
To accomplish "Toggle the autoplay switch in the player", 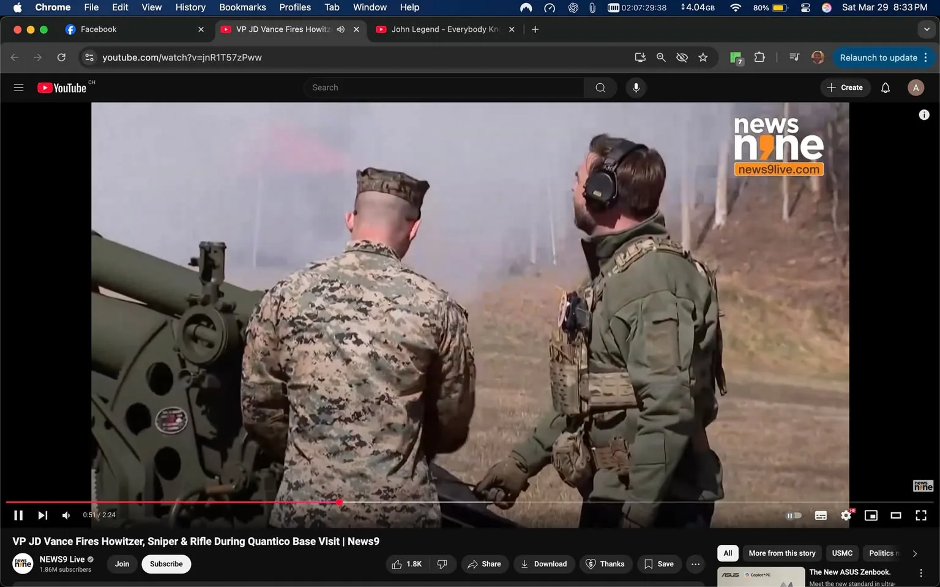I will pos(794,515).
